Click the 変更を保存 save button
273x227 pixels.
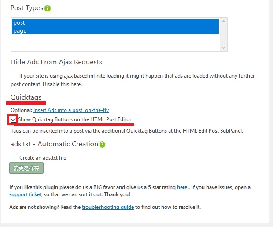coord(26,168)
